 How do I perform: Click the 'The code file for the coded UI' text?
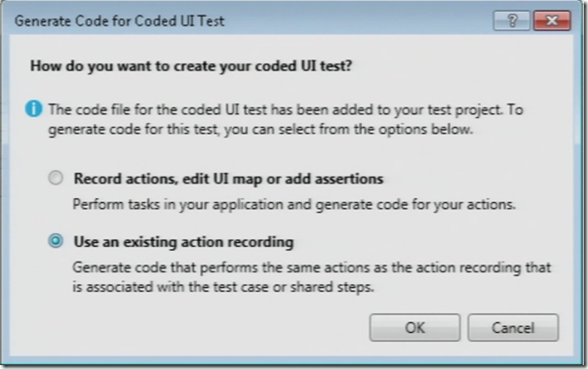(x=286, y=110)
